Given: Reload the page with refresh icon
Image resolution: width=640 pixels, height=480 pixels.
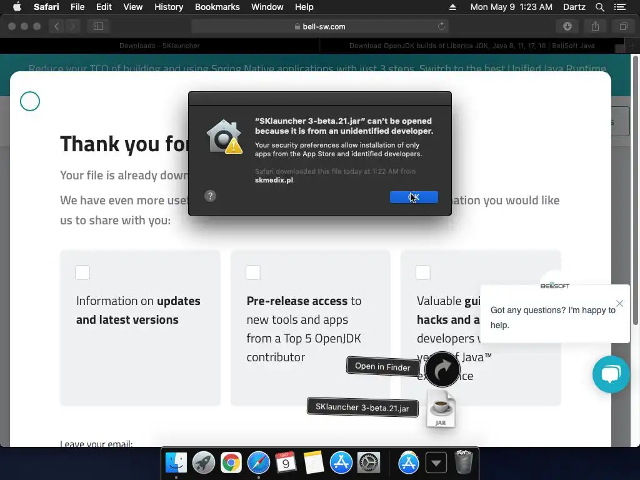Looking at the screenshot, I should click(441, 26).
